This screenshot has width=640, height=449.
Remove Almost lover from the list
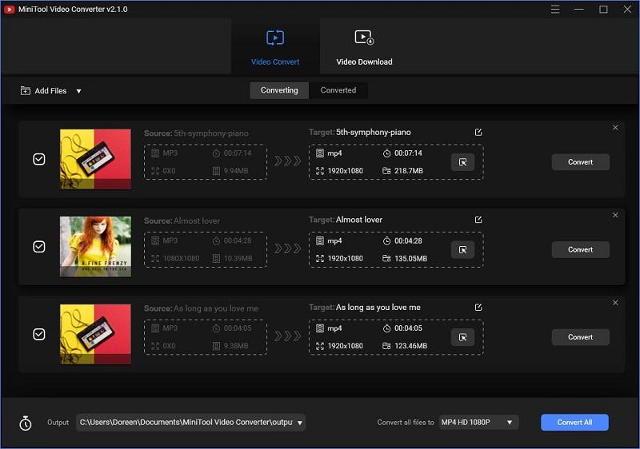(615, 215)
